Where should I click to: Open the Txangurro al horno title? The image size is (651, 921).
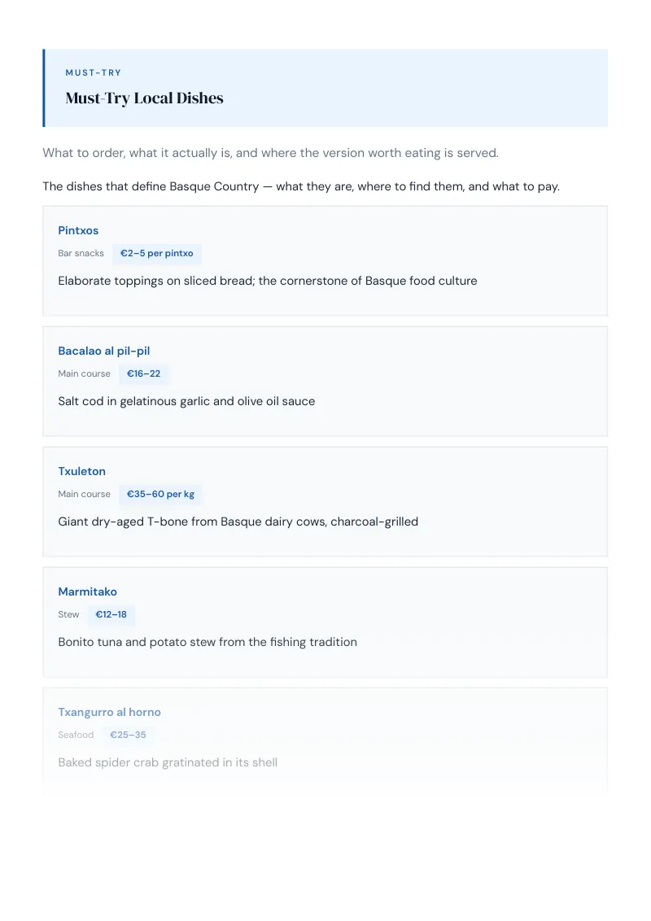click(x=109, y=712)
